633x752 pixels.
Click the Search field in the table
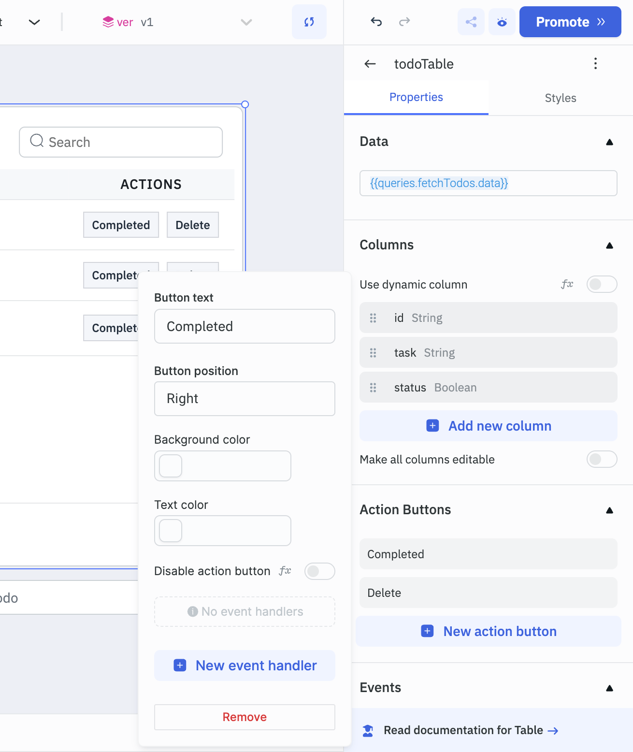point(120,142)
